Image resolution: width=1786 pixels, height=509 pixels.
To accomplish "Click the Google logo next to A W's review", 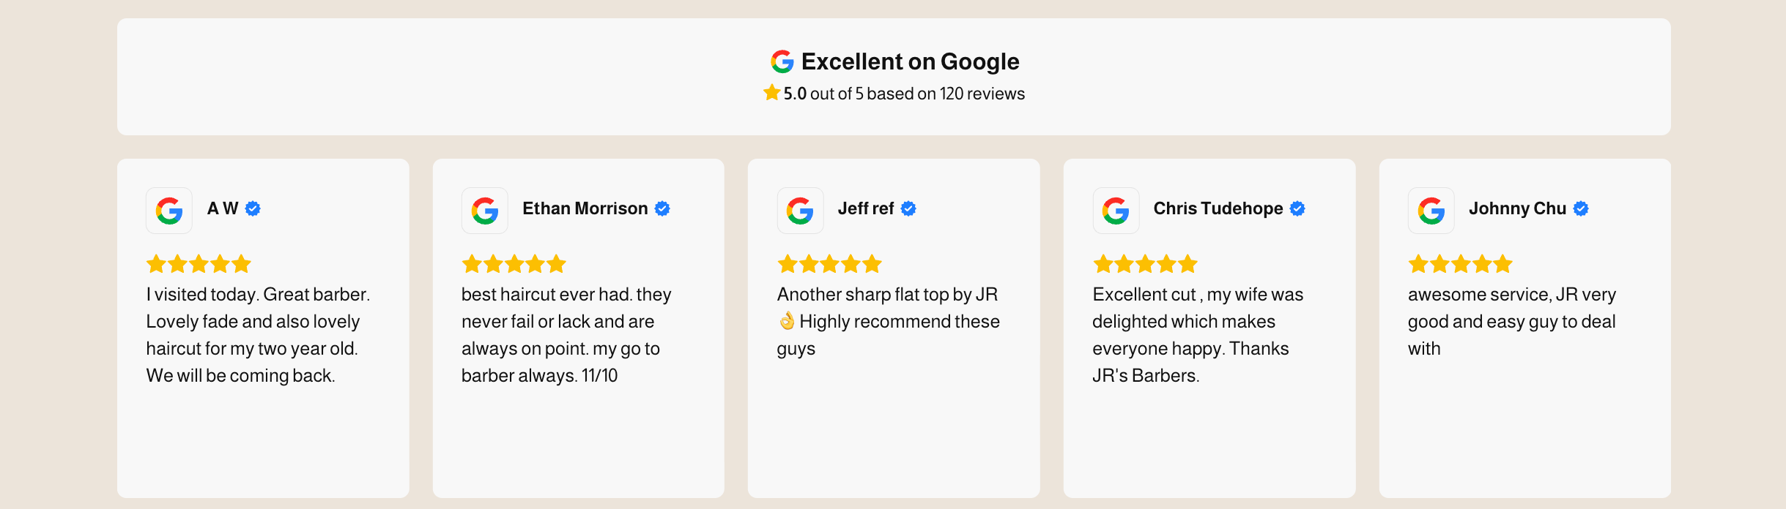I will 168,211.
